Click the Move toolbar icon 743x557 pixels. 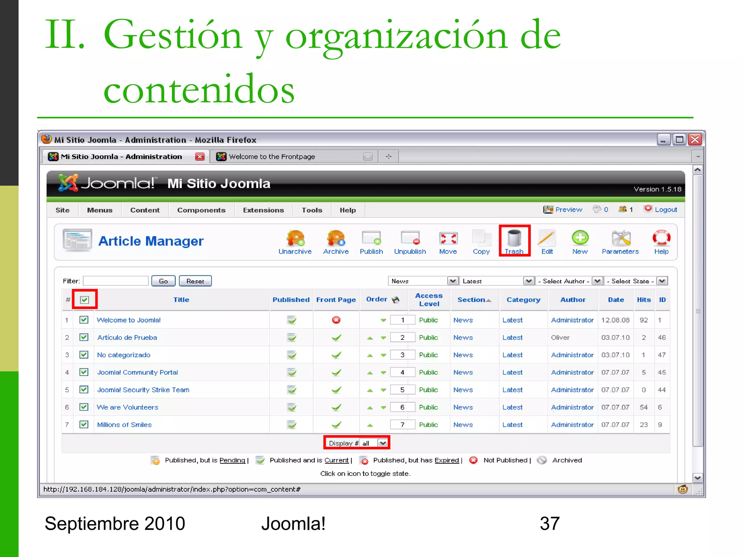448,242
